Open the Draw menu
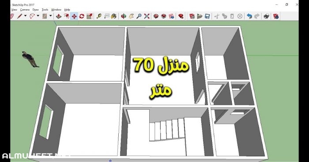The image size is (309, 162). pos(36,9)
